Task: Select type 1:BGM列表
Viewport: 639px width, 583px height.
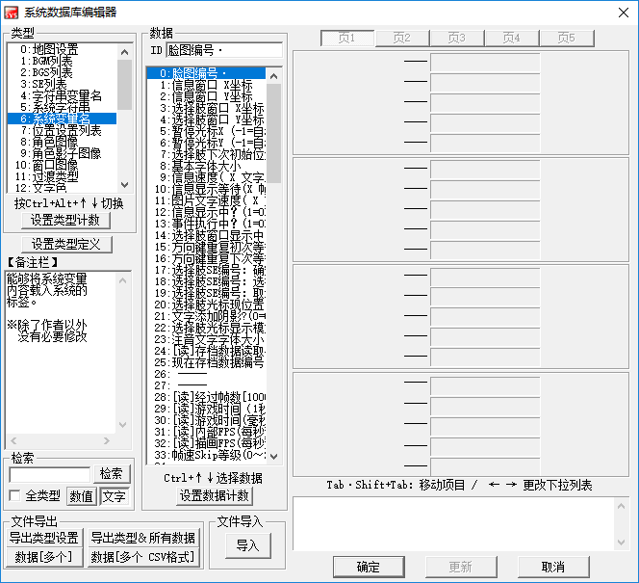Action: point(62,62)
